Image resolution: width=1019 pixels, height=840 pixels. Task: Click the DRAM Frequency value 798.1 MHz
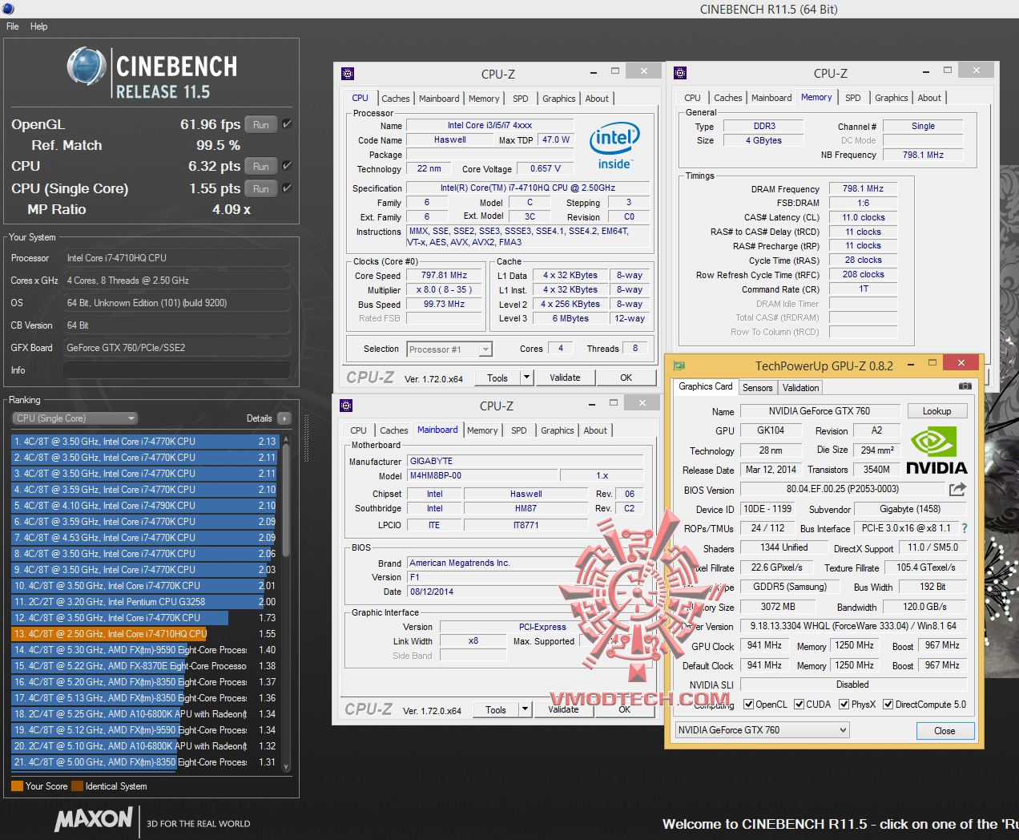tap(863, 189)
